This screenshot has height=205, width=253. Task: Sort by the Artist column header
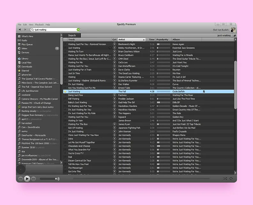(132, 39)
